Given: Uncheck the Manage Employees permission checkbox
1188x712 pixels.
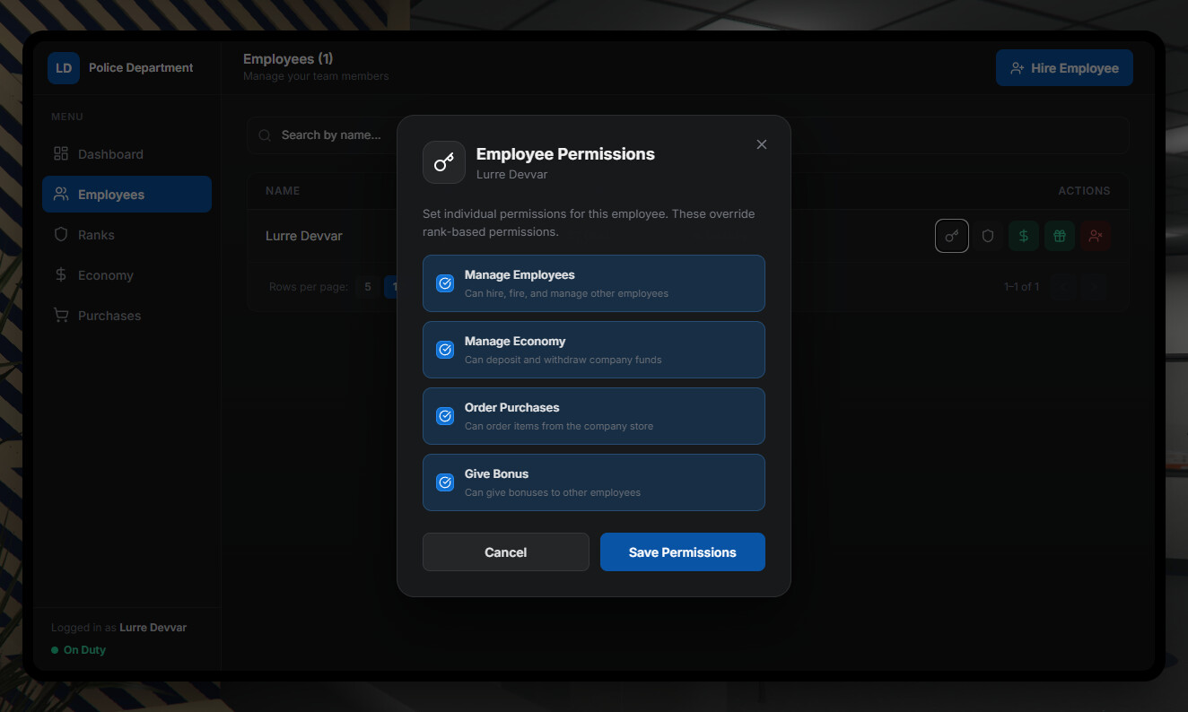Looking at the screenshot, I should [x=445, y=283].
